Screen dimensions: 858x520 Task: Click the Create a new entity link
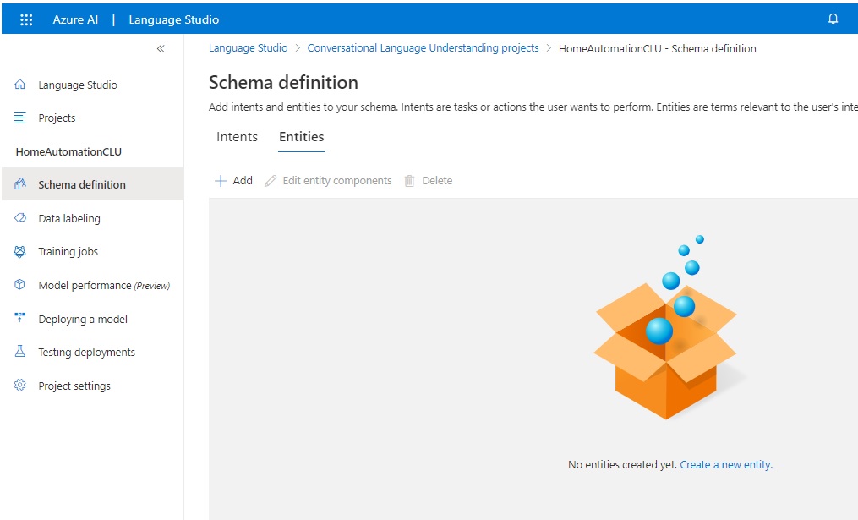tap(725, 465)
